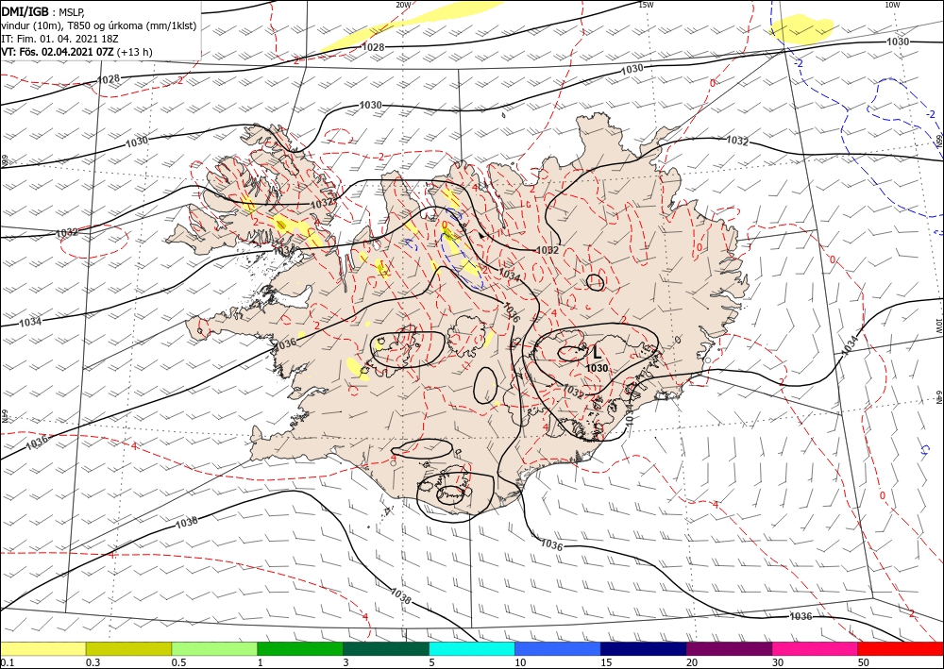Image resolution: width=944 pixels, height=669 pixels.
Task: Select the green 1–3 legend swatch
Action: [x=300, y=648]
